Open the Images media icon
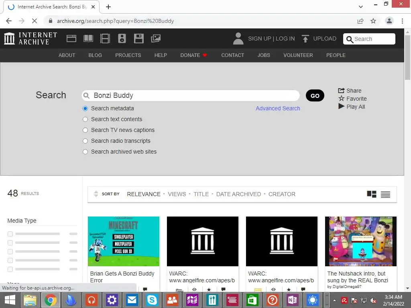 (x=155, y=38)
